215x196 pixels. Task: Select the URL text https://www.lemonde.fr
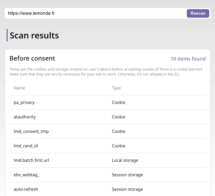(31, 13)
